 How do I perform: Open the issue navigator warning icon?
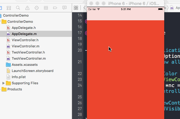coord(27,8)
